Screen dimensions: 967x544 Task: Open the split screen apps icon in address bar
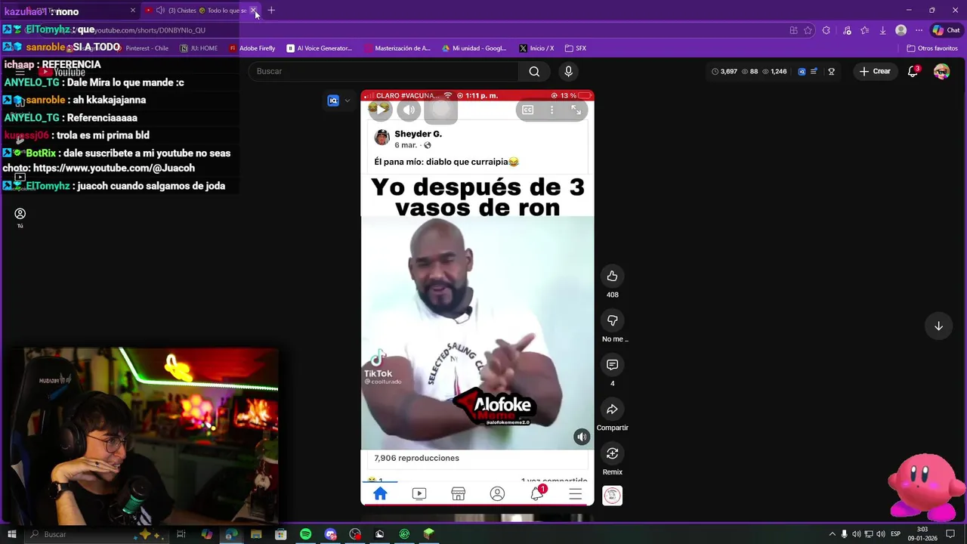[x=793, y=30]
